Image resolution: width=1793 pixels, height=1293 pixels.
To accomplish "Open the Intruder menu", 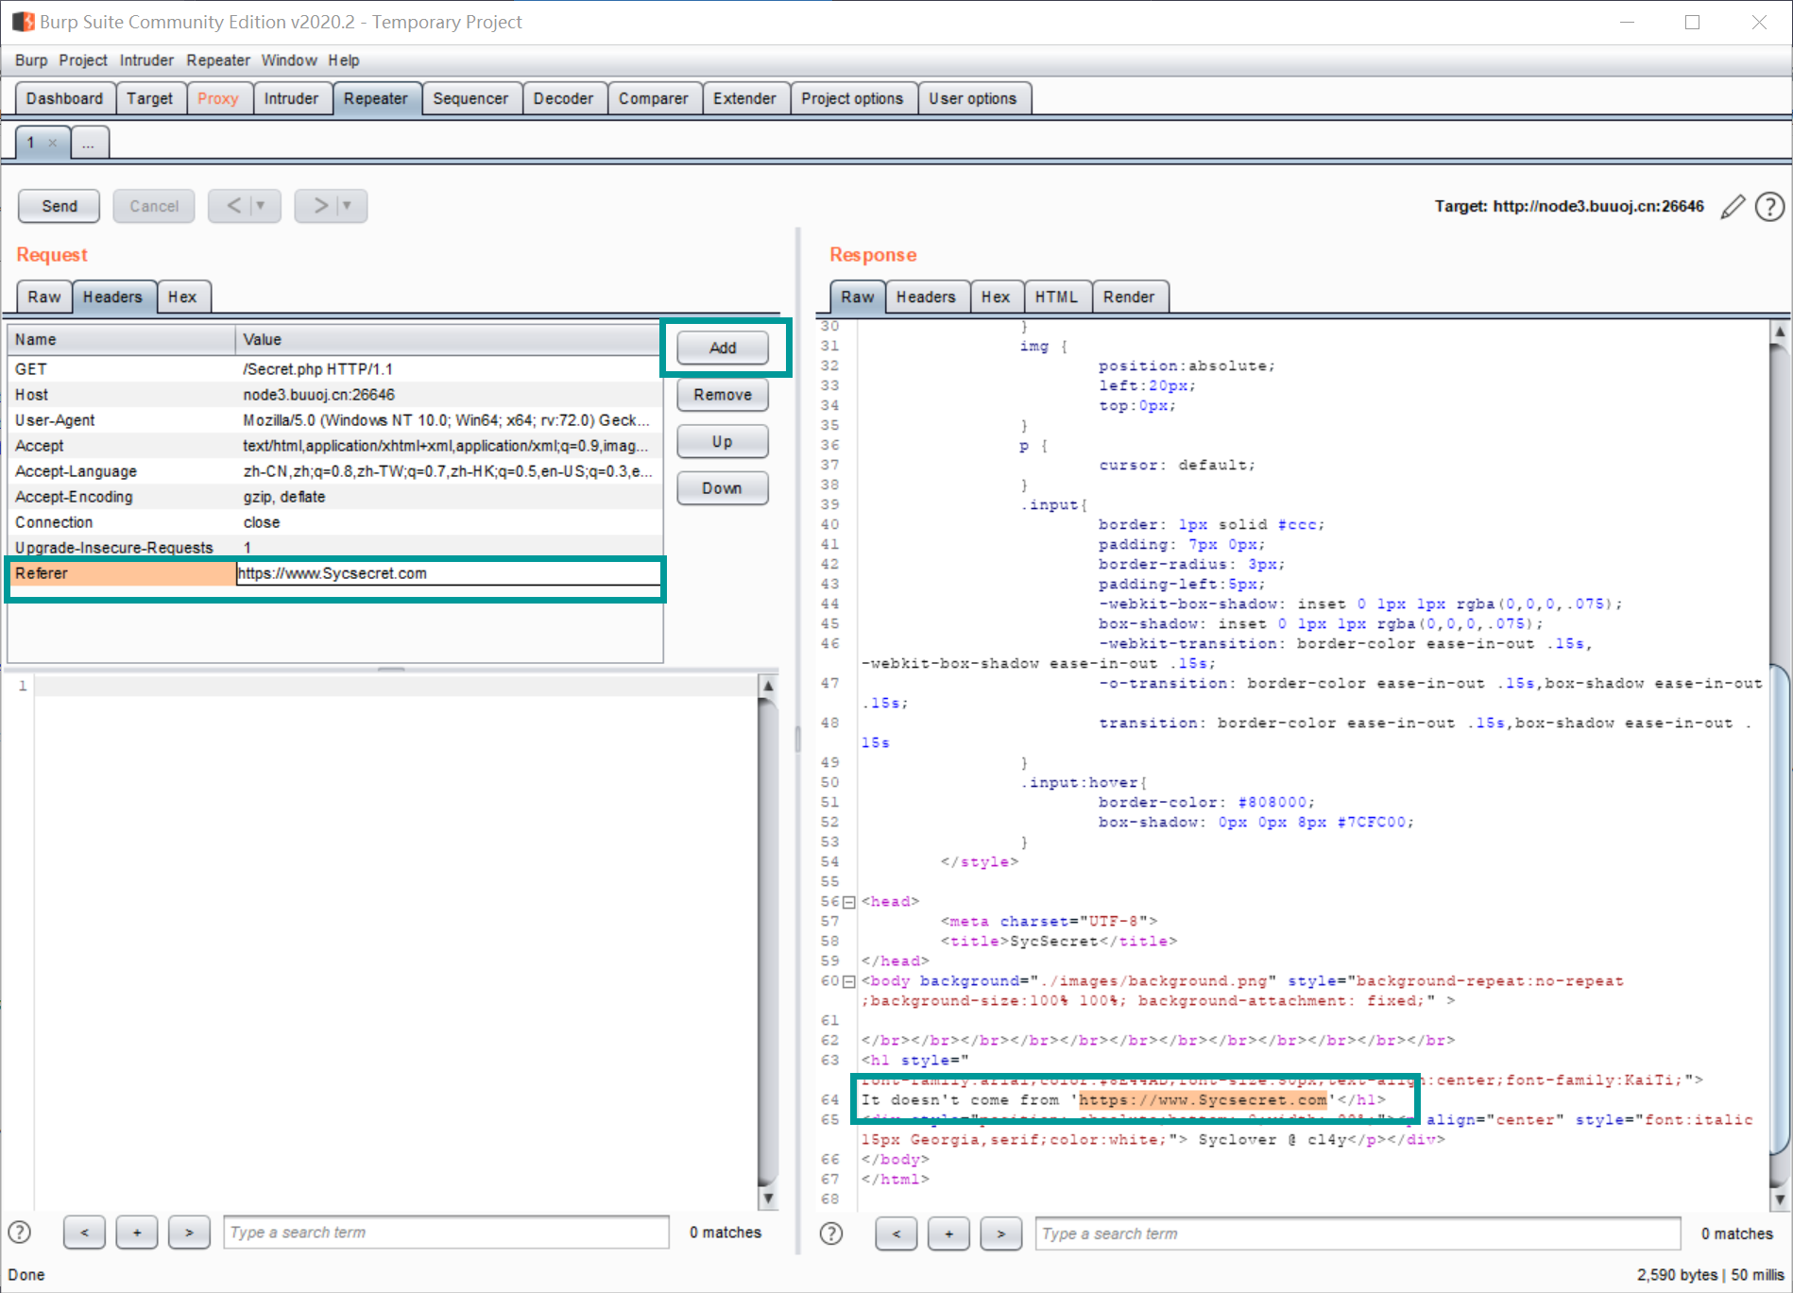I will coord(146,60).
